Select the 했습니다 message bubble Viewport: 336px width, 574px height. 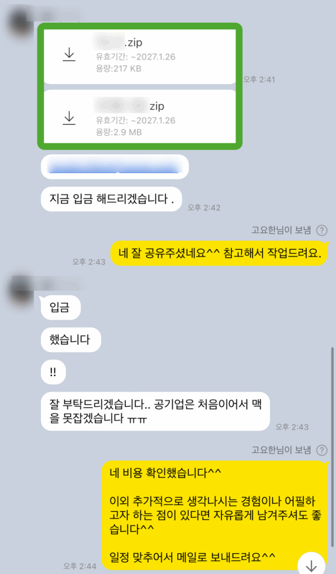[x=71, y=340]
